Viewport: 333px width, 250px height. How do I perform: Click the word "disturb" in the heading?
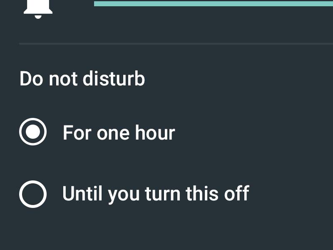coord(114,79)
